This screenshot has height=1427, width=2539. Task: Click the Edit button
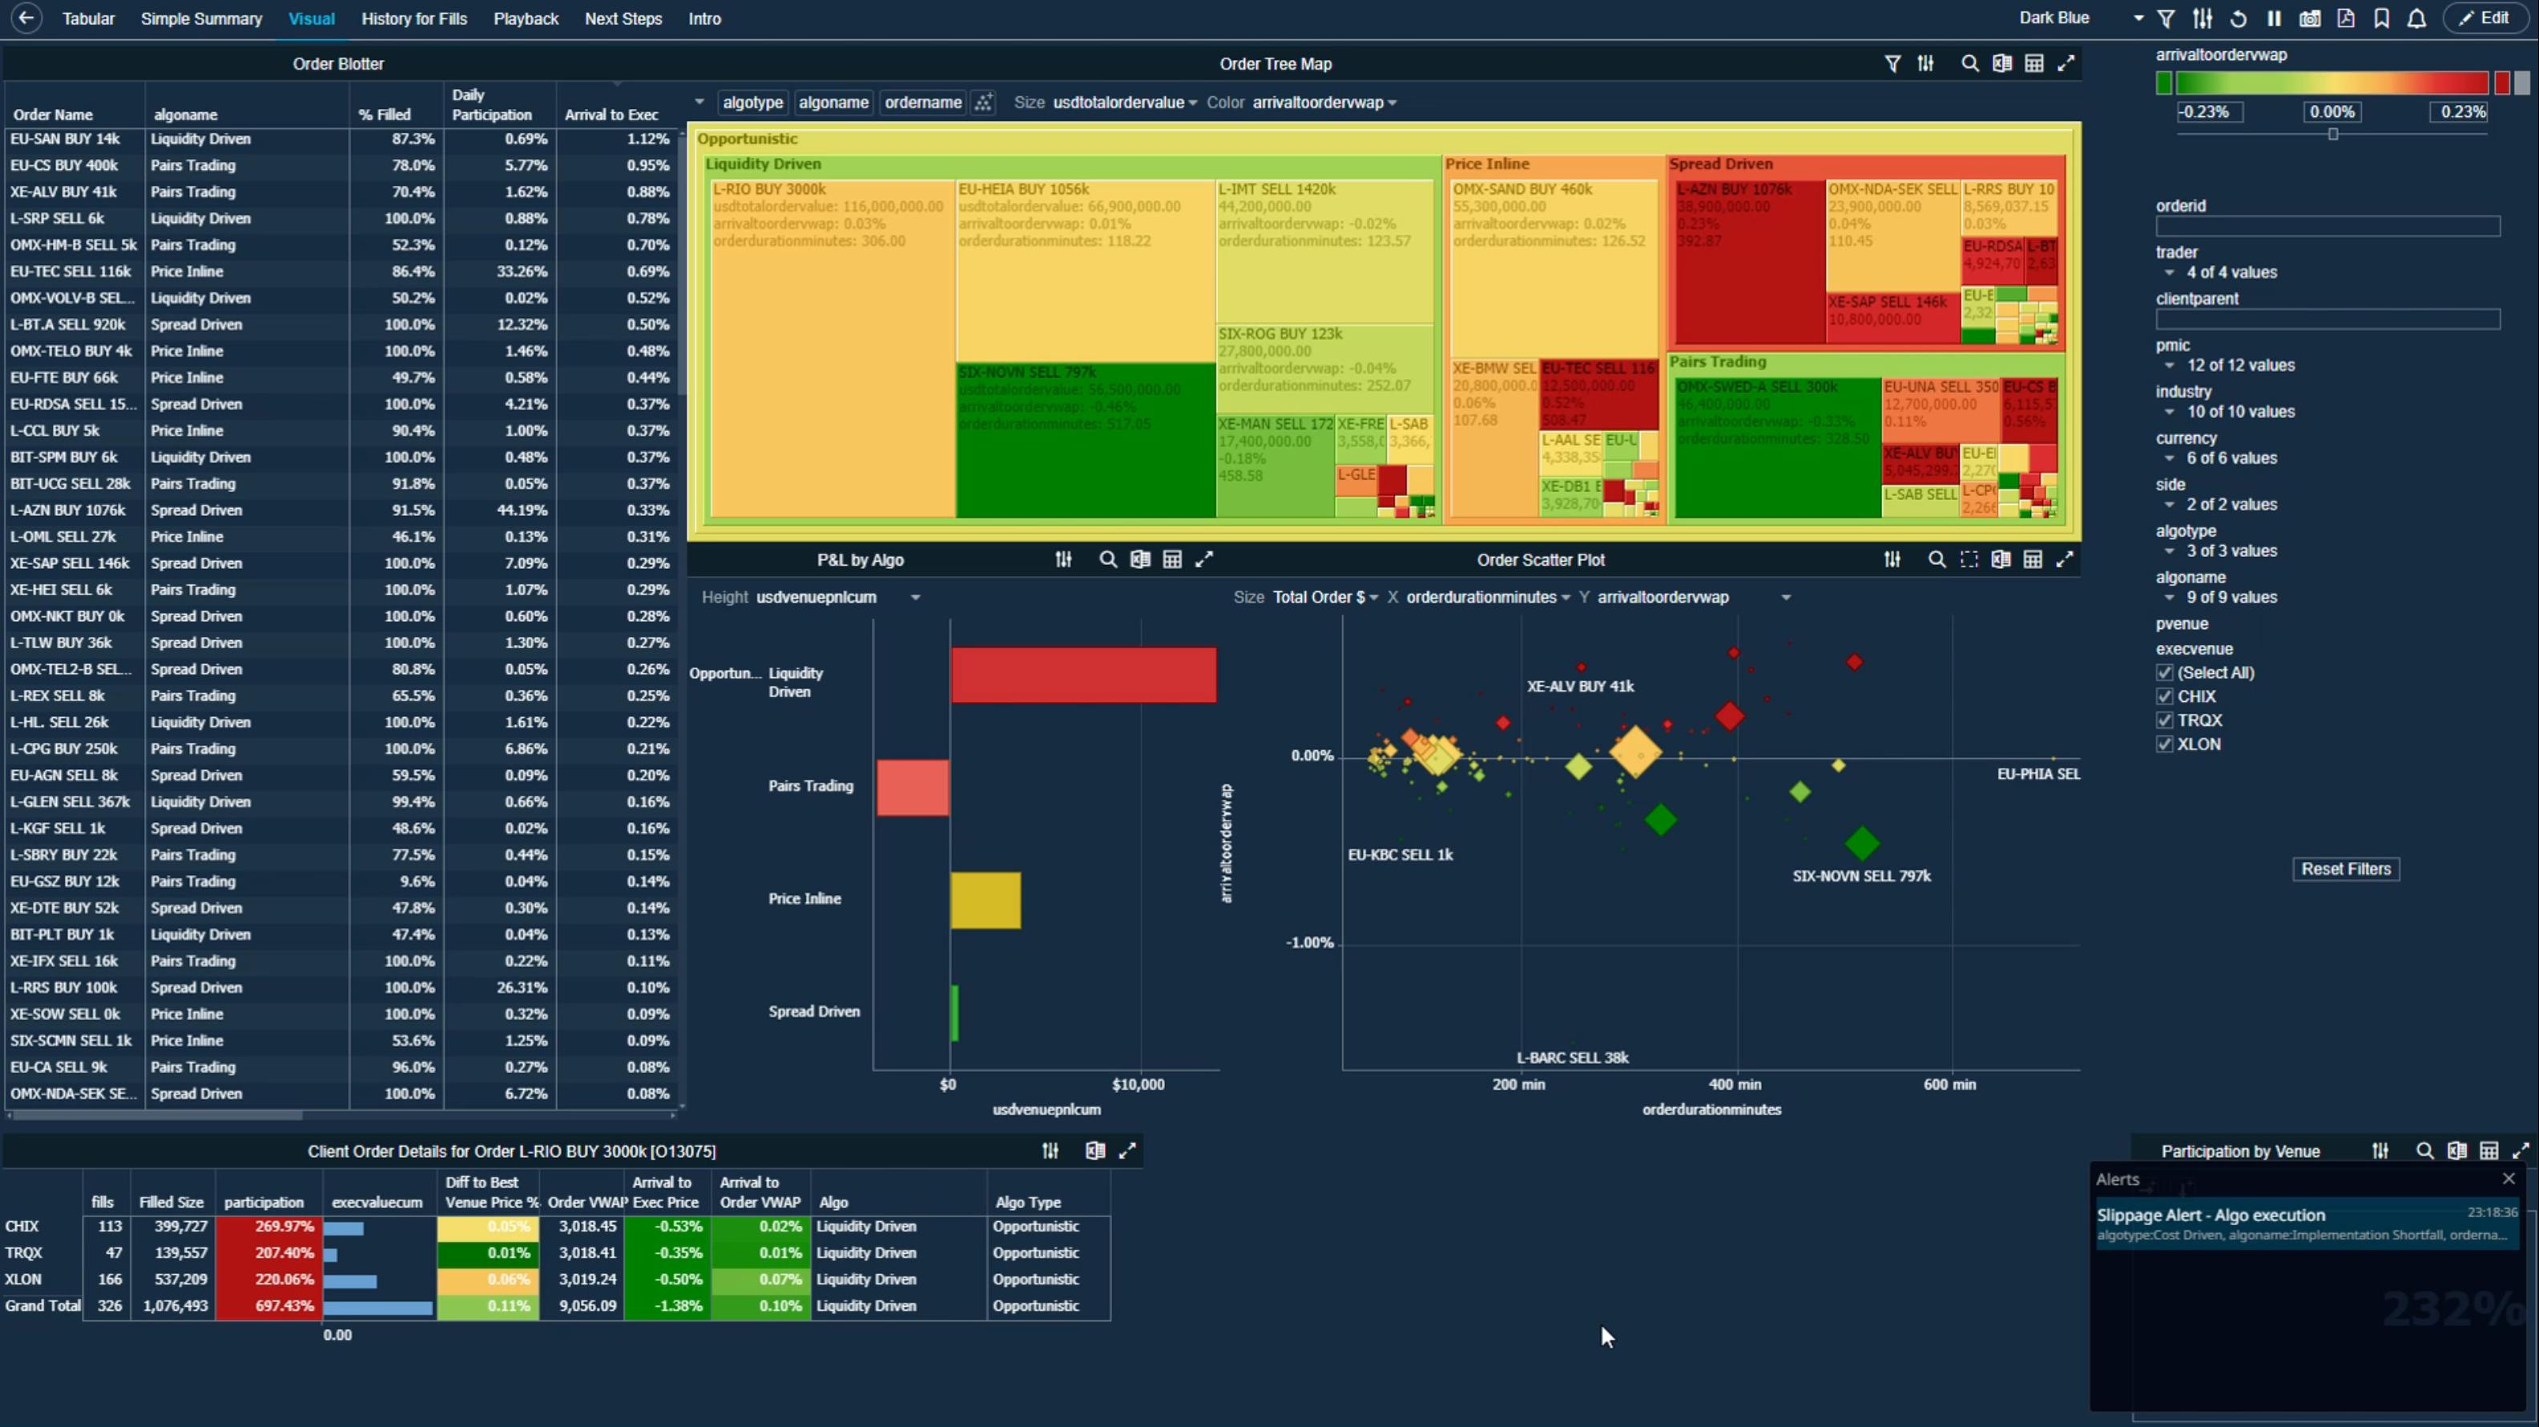[2485, 18]
